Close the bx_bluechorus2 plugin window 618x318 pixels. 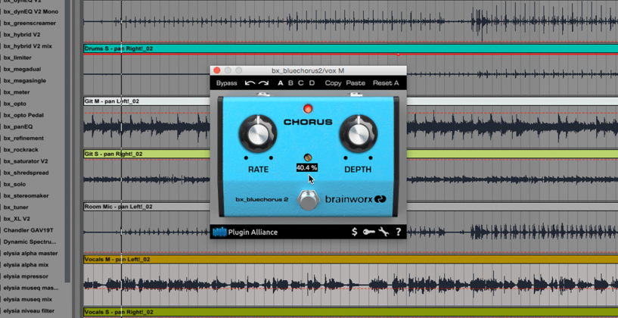coord(217,70)
